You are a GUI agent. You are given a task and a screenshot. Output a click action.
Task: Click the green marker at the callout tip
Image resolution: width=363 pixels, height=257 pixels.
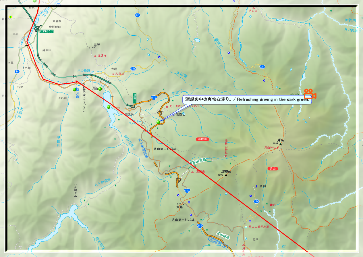[x=158, y=122]
